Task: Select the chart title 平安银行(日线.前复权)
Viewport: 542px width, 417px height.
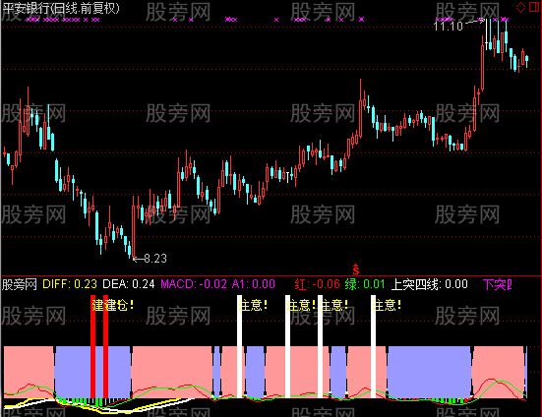Action: tap(61, 8)
